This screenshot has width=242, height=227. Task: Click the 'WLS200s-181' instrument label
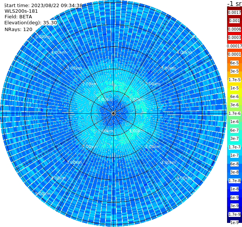coord(21,11)
